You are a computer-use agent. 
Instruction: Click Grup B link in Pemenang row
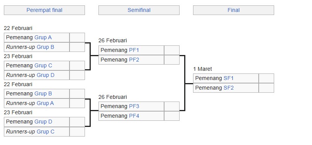point(43,93)
